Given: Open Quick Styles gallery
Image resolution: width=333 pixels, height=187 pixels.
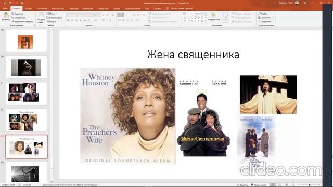Looking at the screenshot, I should click(225, 18).
